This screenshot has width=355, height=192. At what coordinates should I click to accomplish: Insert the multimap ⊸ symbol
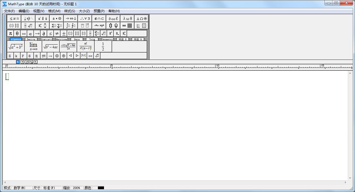(50, 56)
